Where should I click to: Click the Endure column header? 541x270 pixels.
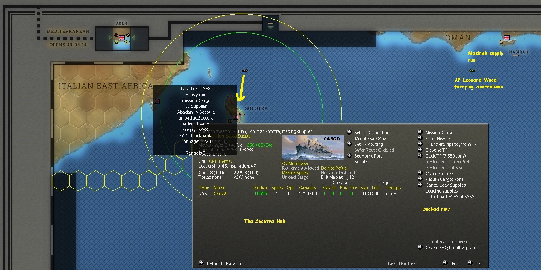(x=261, y=187)
